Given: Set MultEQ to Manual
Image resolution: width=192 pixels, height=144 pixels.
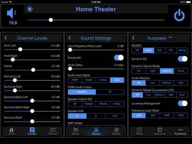Looking at the screenshot, I should tap(182, 50).
